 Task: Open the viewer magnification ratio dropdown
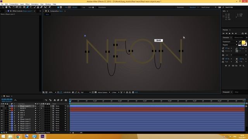click(x=52, y=92)
